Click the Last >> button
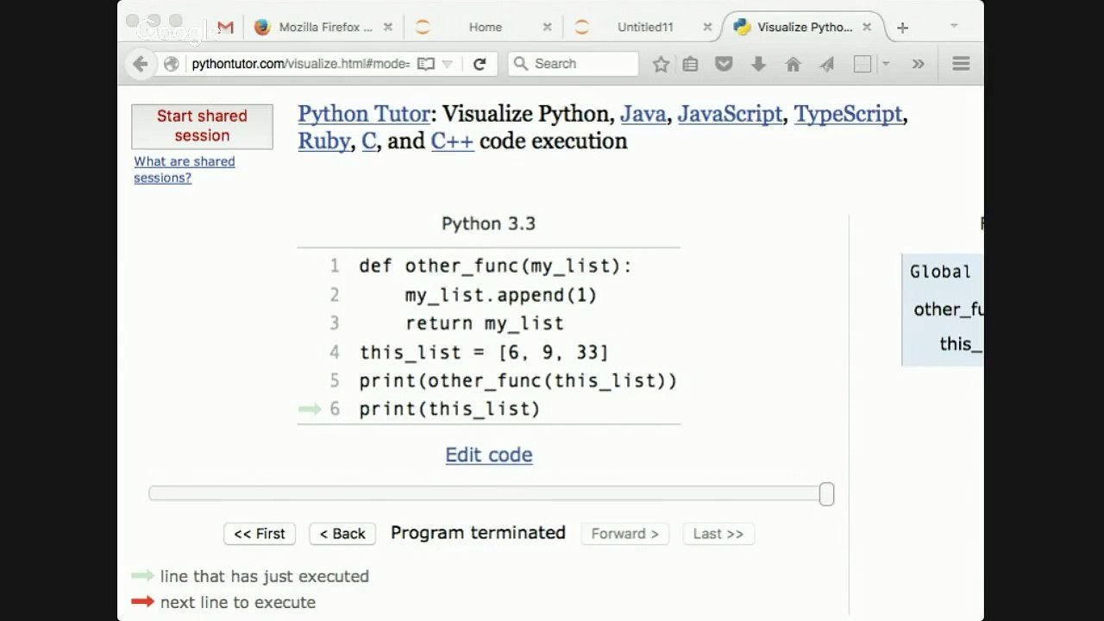 point(718,534)
